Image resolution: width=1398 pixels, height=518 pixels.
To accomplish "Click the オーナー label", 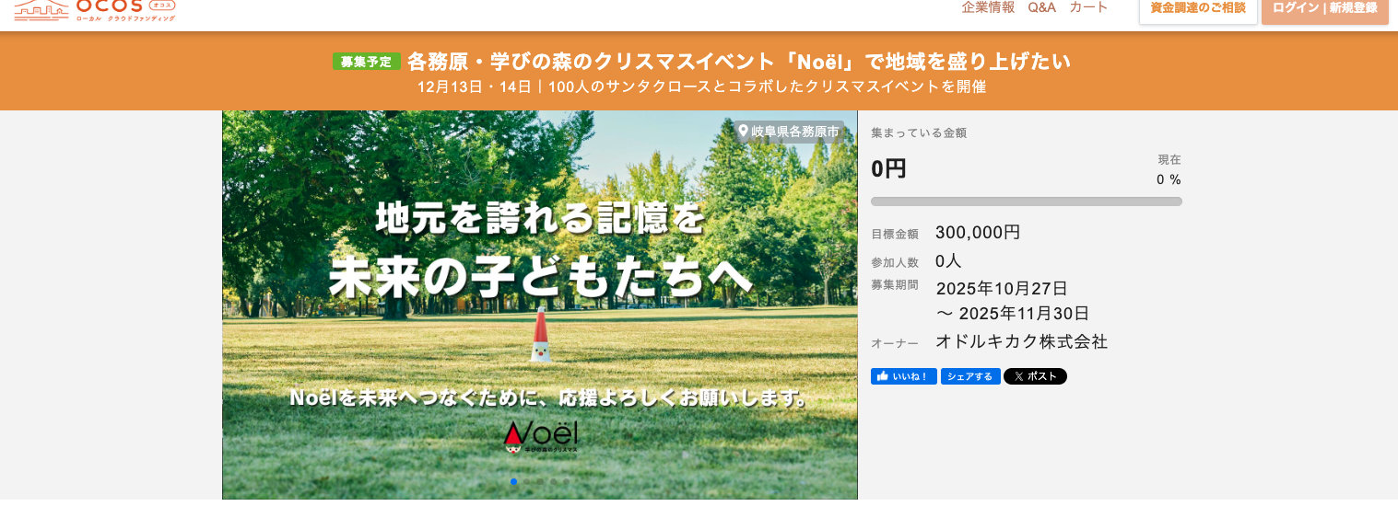I will [895, 343].
